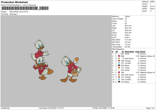Image resolution: width=156 pixels, height=110 pixels.
Task: Select the stitches value 10362
Action: (x=152, y=2)
